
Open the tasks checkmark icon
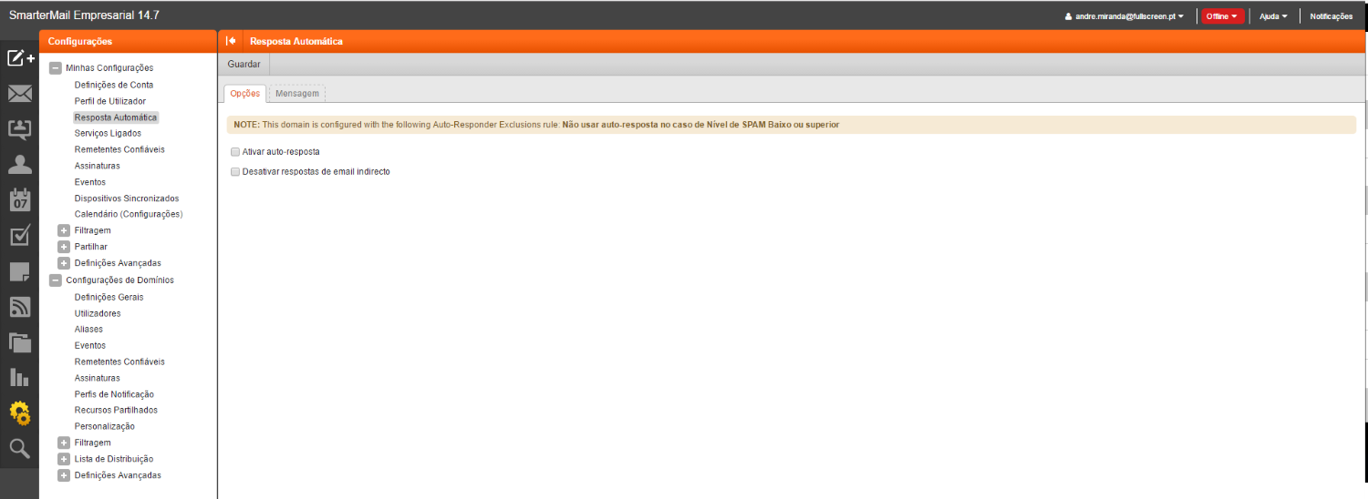(x=19, y=236)
